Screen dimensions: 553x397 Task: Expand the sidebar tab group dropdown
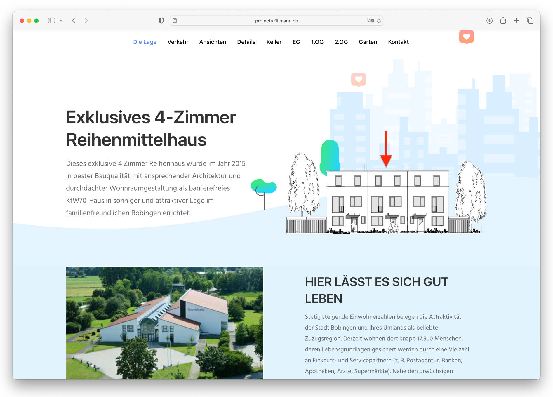pyautogui.click(x=61, y=21)
